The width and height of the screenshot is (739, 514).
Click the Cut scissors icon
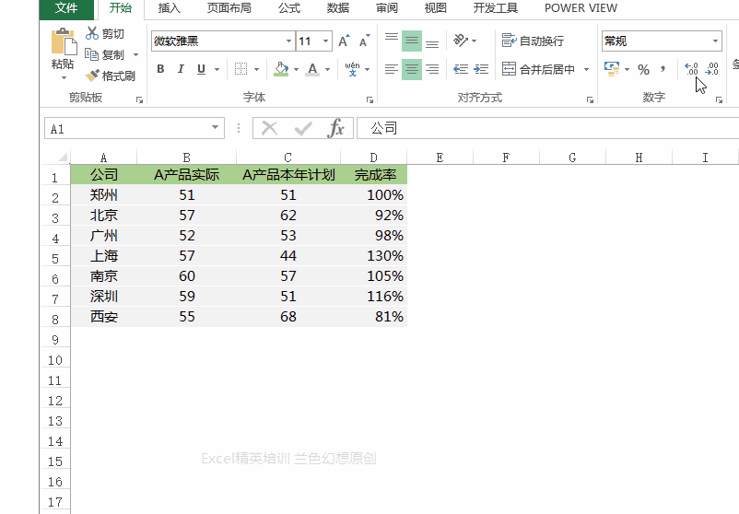point(92,33)
